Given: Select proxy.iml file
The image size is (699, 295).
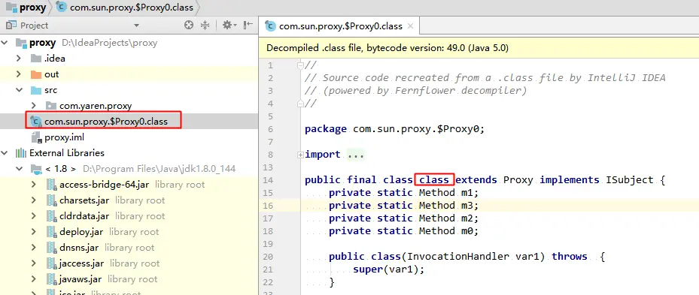Looking at the screenshot, I should click(x=64, y=137).
